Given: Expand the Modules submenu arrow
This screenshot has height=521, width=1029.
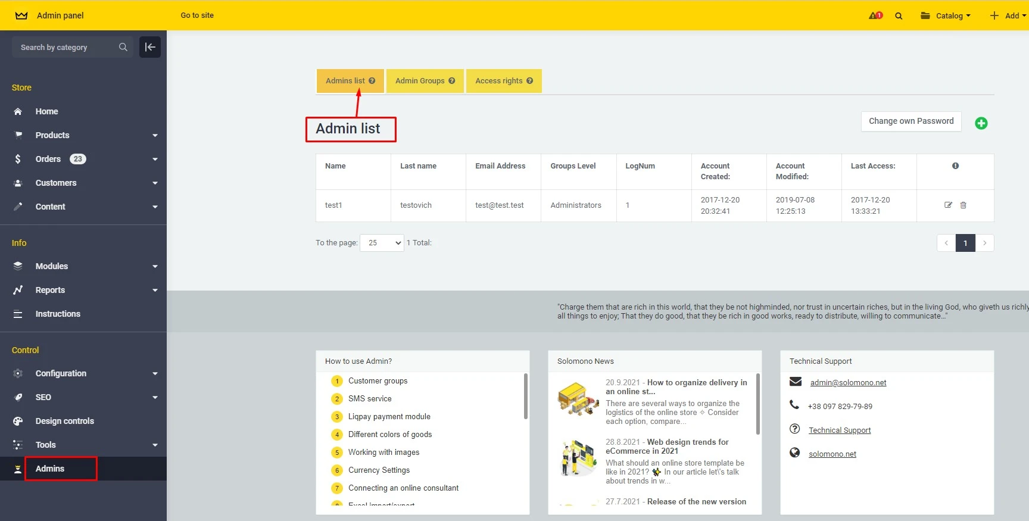Looking at the screenshot, I should click(x=155, y=267).
